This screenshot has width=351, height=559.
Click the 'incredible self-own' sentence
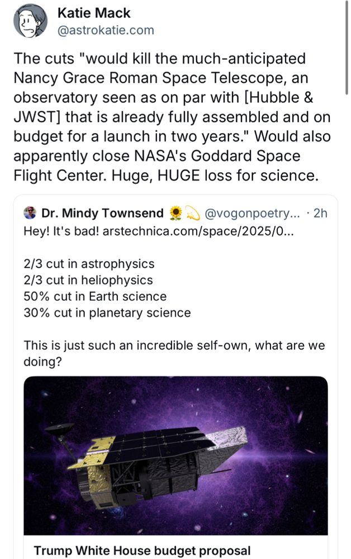click(174, 353)
